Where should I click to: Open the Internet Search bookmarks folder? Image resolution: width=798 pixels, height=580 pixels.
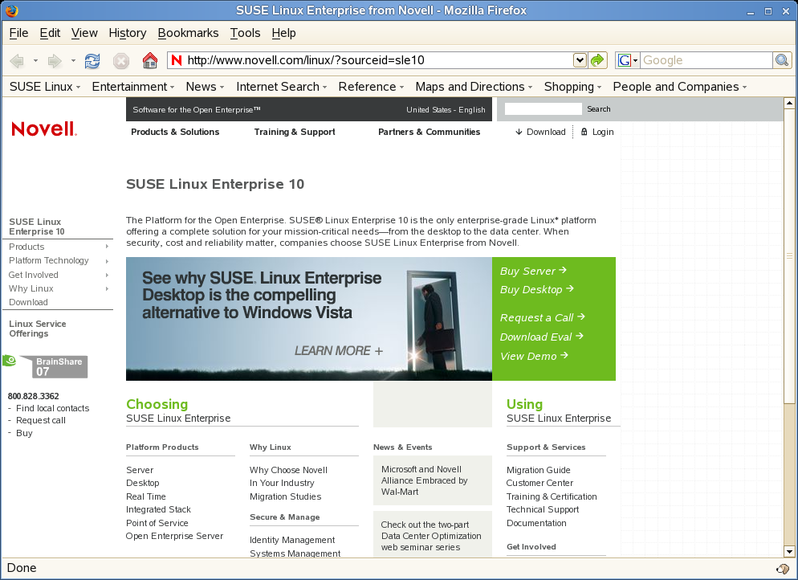282,87
